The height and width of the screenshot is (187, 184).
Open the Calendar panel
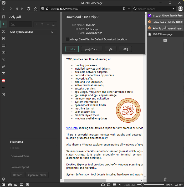(4, 74)
